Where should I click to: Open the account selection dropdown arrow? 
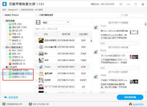[68, 22]
